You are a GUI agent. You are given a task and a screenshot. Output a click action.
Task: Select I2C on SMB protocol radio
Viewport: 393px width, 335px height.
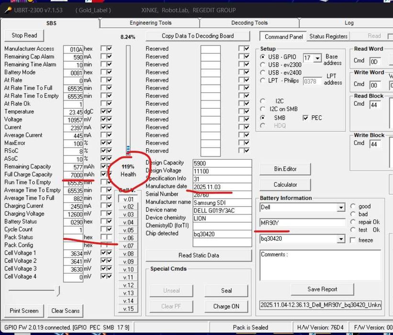[x=262, y=109]
